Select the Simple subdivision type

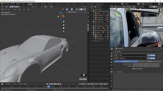point(150,61)
